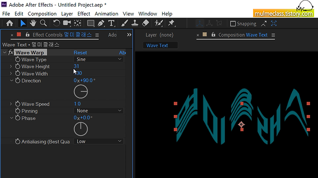The height and width of the screenshot is (178, 318).
Task: Open the File menu
Action: click(6, 14)
